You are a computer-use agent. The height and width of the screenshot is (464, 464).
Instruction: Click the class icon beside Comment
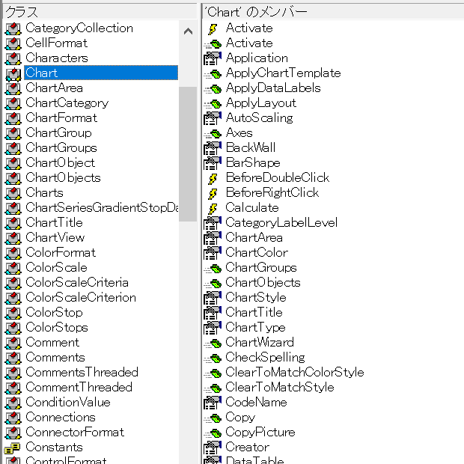click(13, 343)
